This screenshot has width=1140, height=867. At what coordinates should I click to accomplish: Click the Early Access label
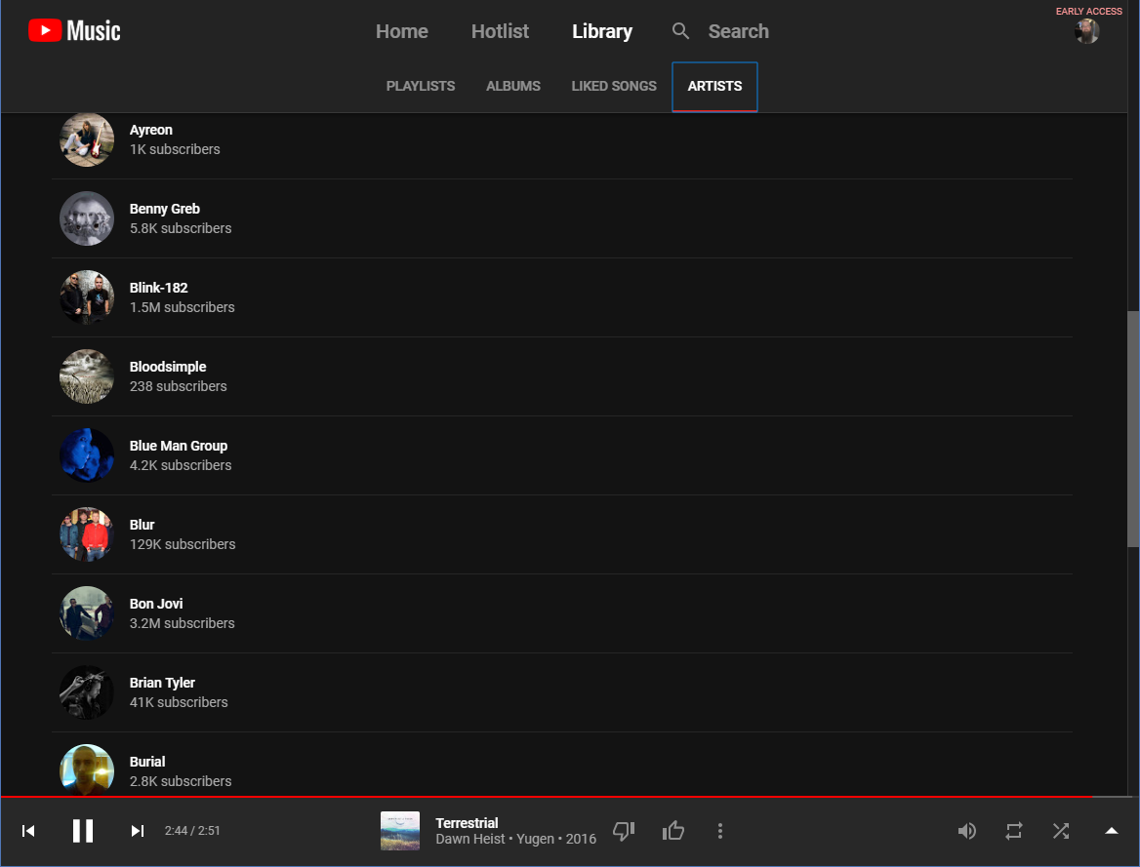1088,11
